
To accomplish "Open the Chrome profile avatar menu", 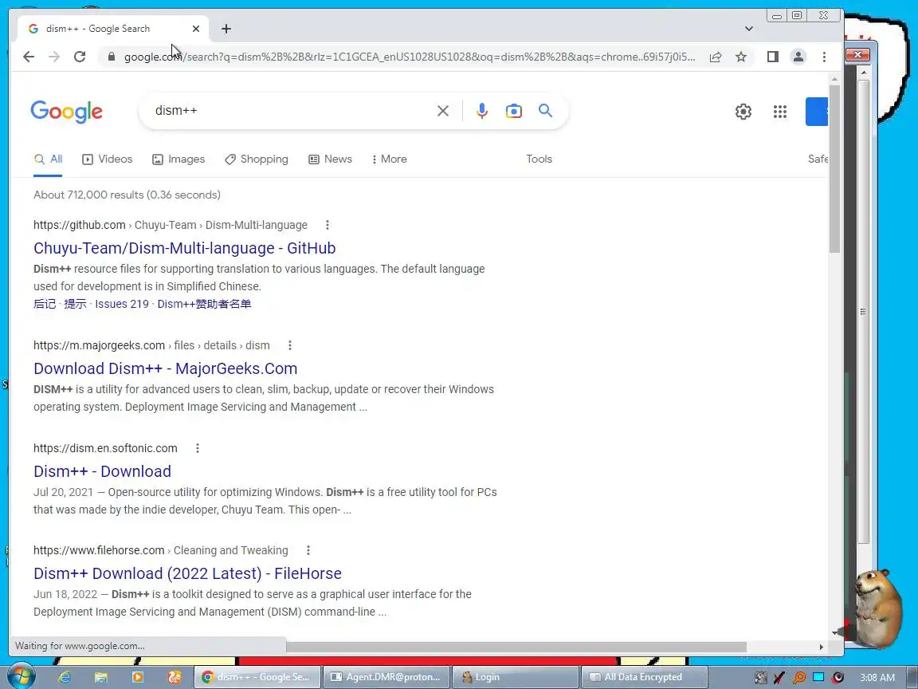I will [x=798, y=57].
